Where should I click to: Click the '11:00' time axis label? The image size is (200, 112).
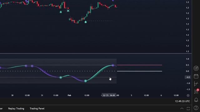click(56, 96)
